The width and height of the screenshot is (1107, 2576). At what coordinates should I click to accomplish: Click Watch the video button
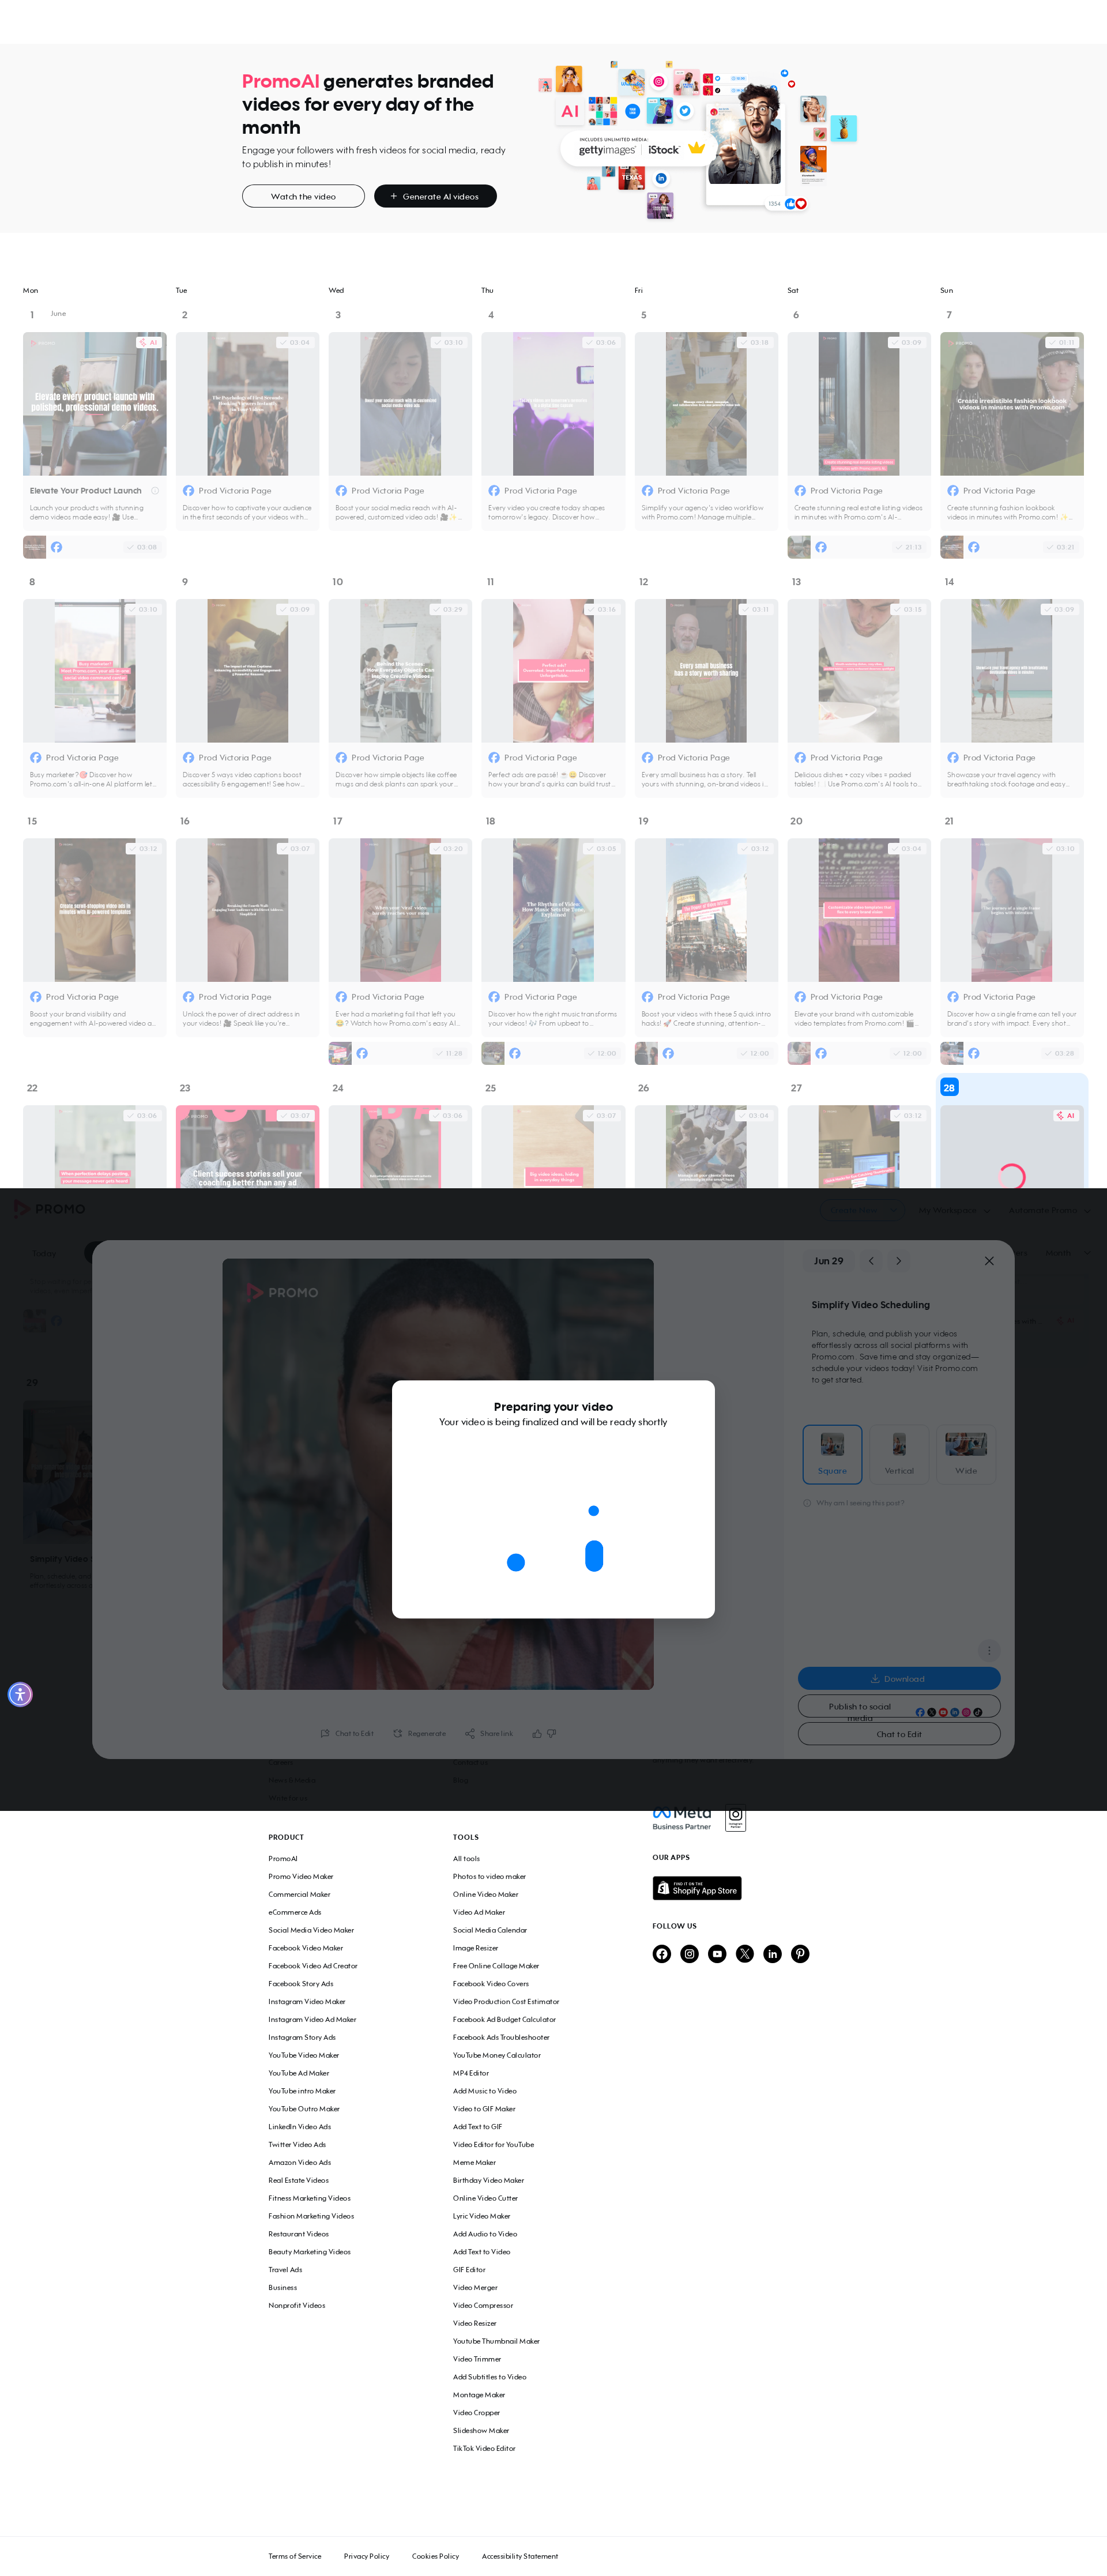(x=303, y=196)
